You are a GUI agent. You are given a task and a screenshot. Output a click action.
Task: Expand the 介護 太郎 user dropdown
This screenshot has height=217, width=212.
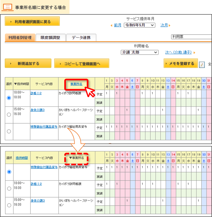click(140, 52)
